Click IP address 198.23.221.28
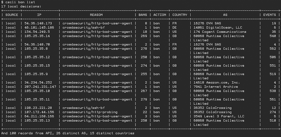Screen dimensions: 281x137 pyautogui.click(x=38, y=107)
